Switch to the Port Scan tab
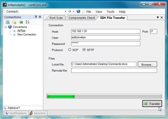The image size is (168, 119). (56, 18)
